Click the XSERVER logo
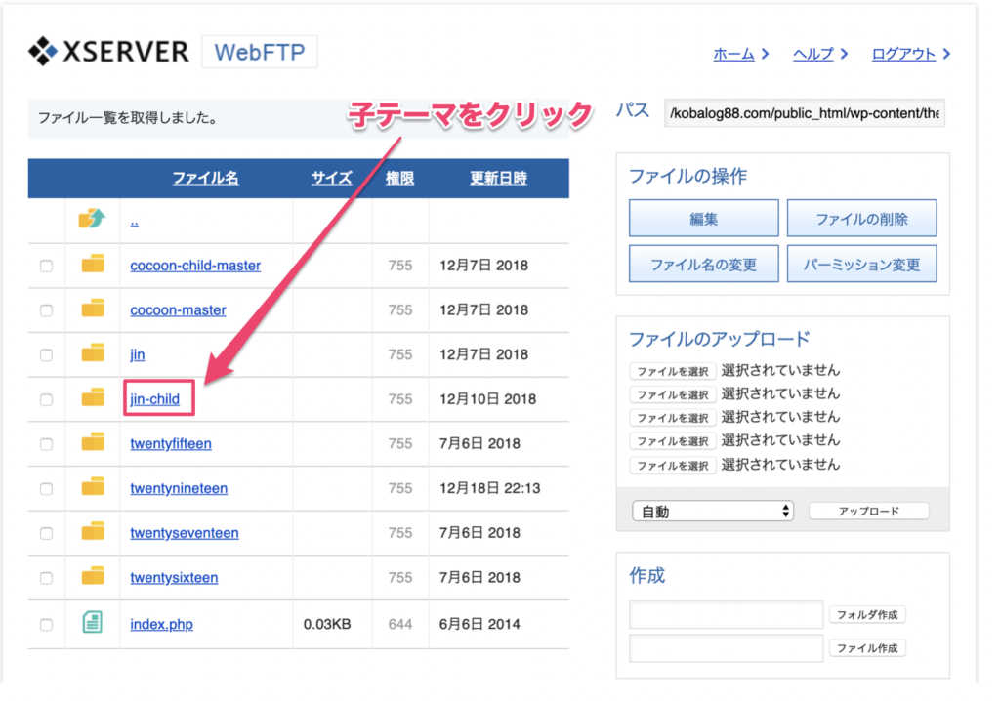 tap(108, 52)
